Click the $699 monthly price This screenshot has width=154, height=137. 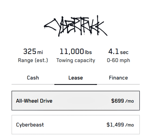click(118, 101)
